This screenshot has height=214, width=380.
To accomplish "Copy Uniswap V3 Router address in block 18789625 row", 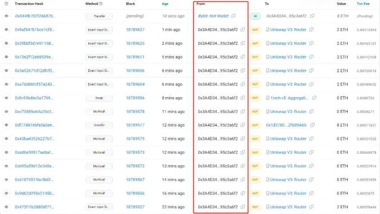I will pyautogui.click(x=311, y=43).
